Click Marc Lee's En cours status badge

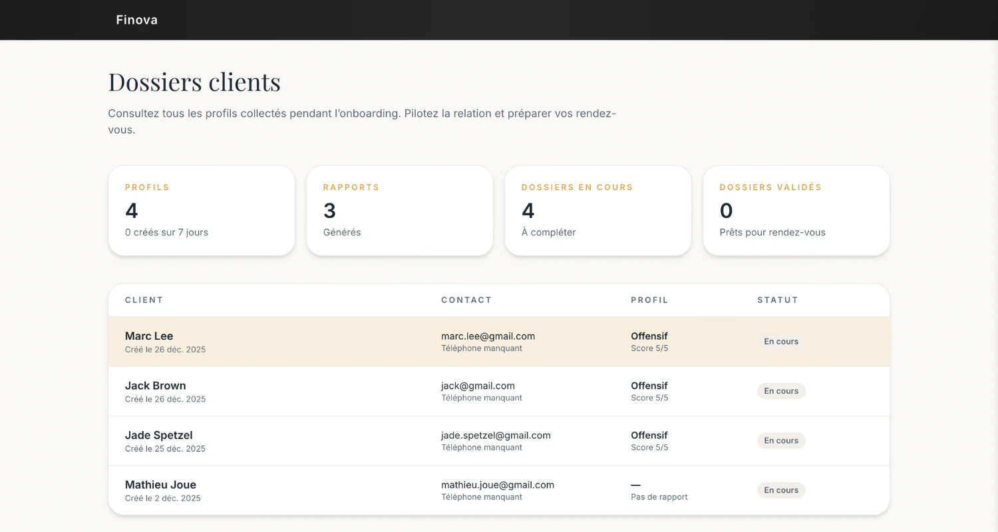point(781,342)
